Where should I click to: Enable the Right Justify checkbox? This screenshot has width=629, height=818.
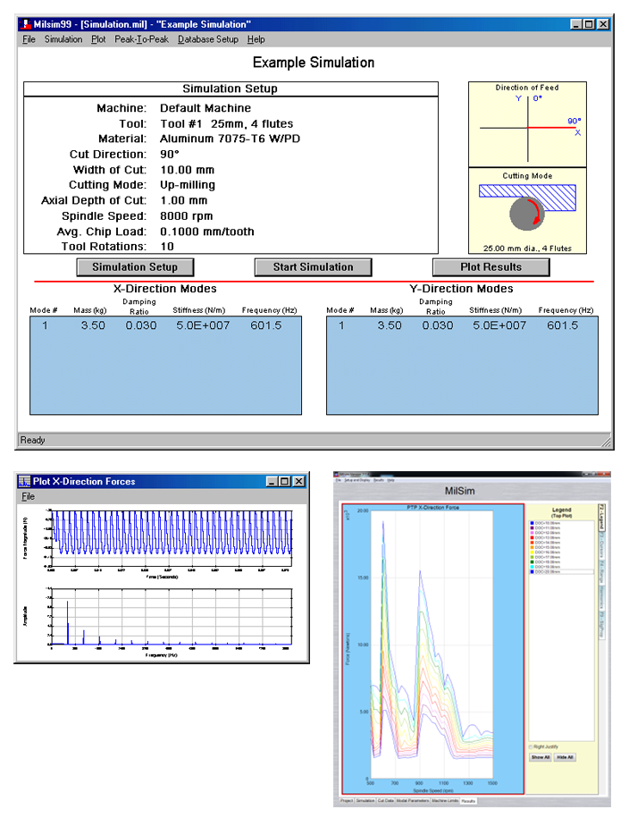[x=532, y=747]
